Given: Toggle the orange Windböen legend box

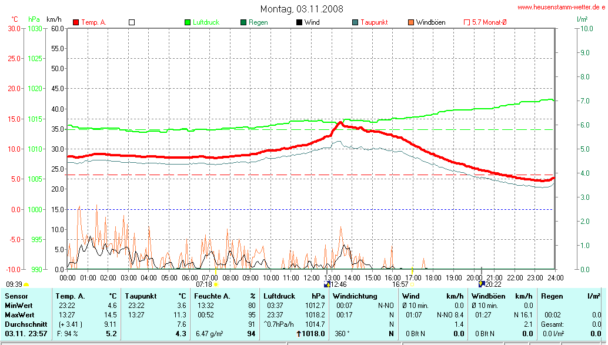Looking at the screenshot, I should pos(410,22).
